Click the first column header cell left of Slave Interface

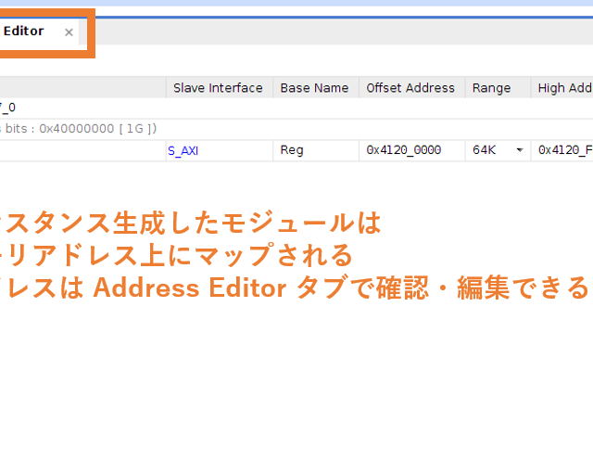82,88
